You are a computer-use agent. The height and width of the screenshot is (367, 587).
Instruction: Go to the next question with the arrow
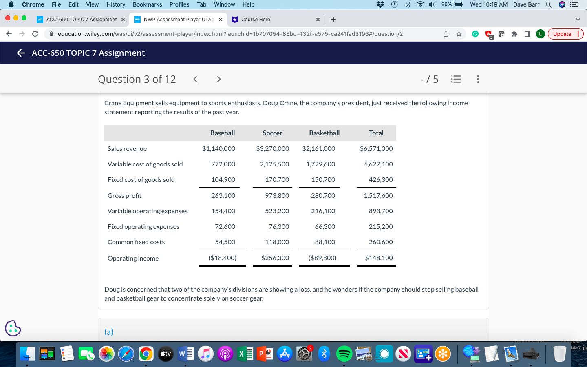point(218,79)
